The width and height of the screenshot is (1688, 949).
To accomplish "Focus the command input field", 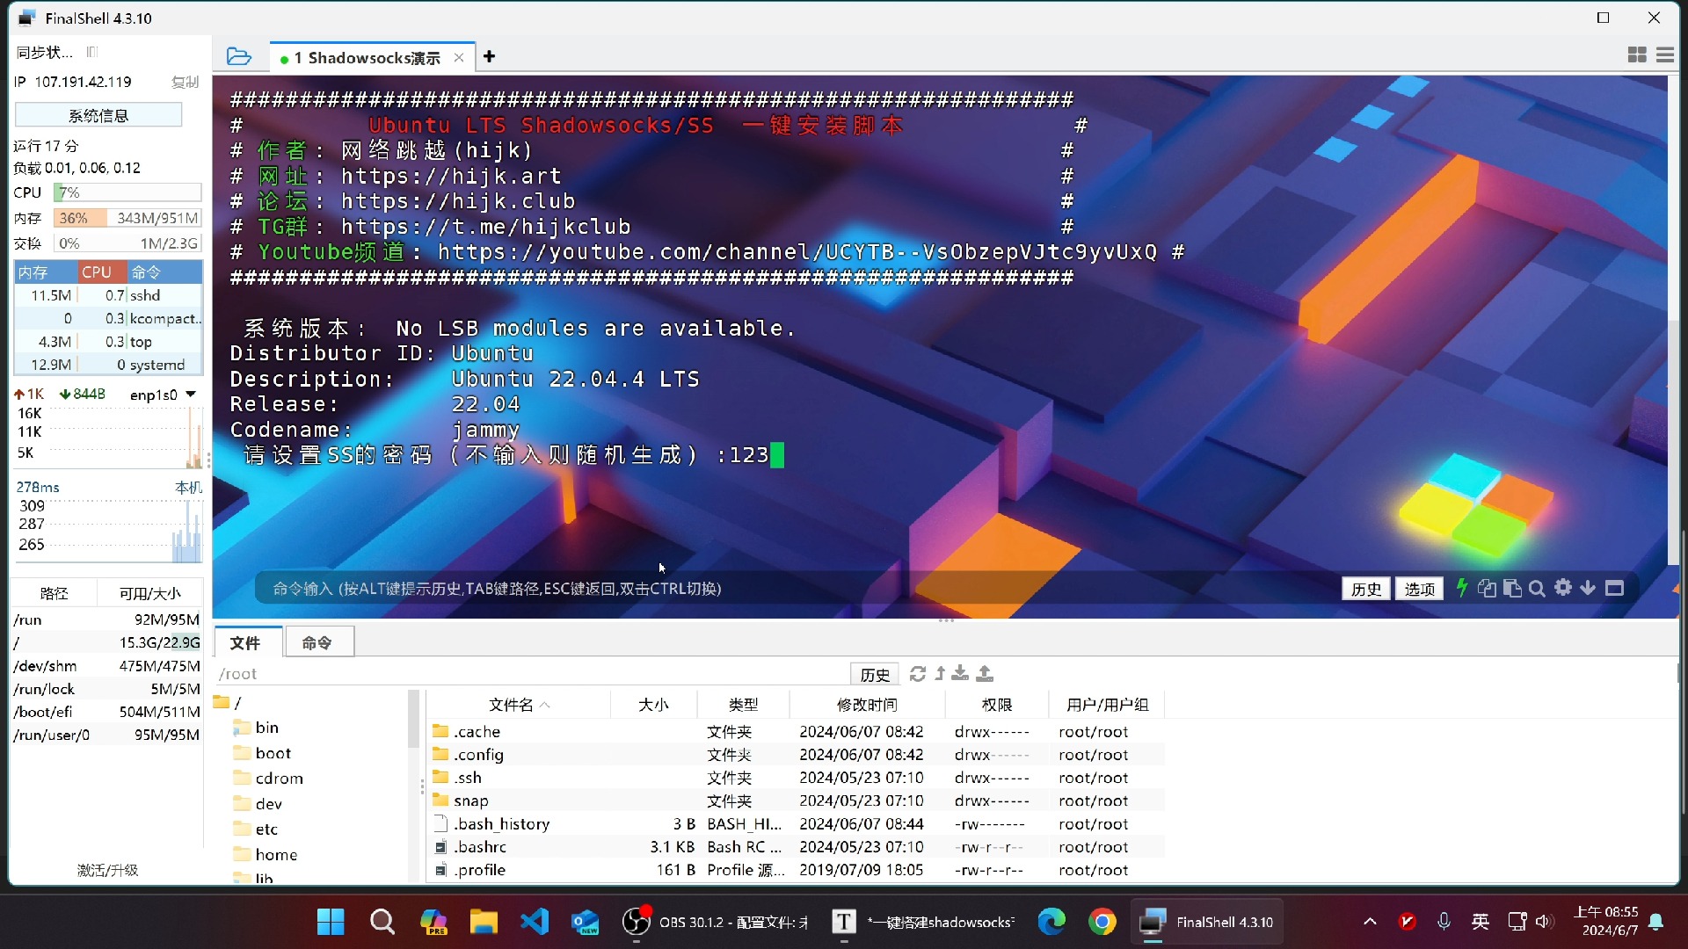I will pyautogui.click(x=791, y=589).
